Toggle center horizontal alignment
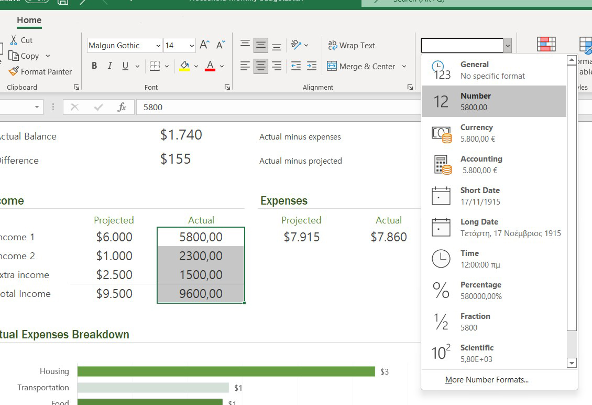Image resolution: width=592 pixels, height=405 pixels. (261, 66)
